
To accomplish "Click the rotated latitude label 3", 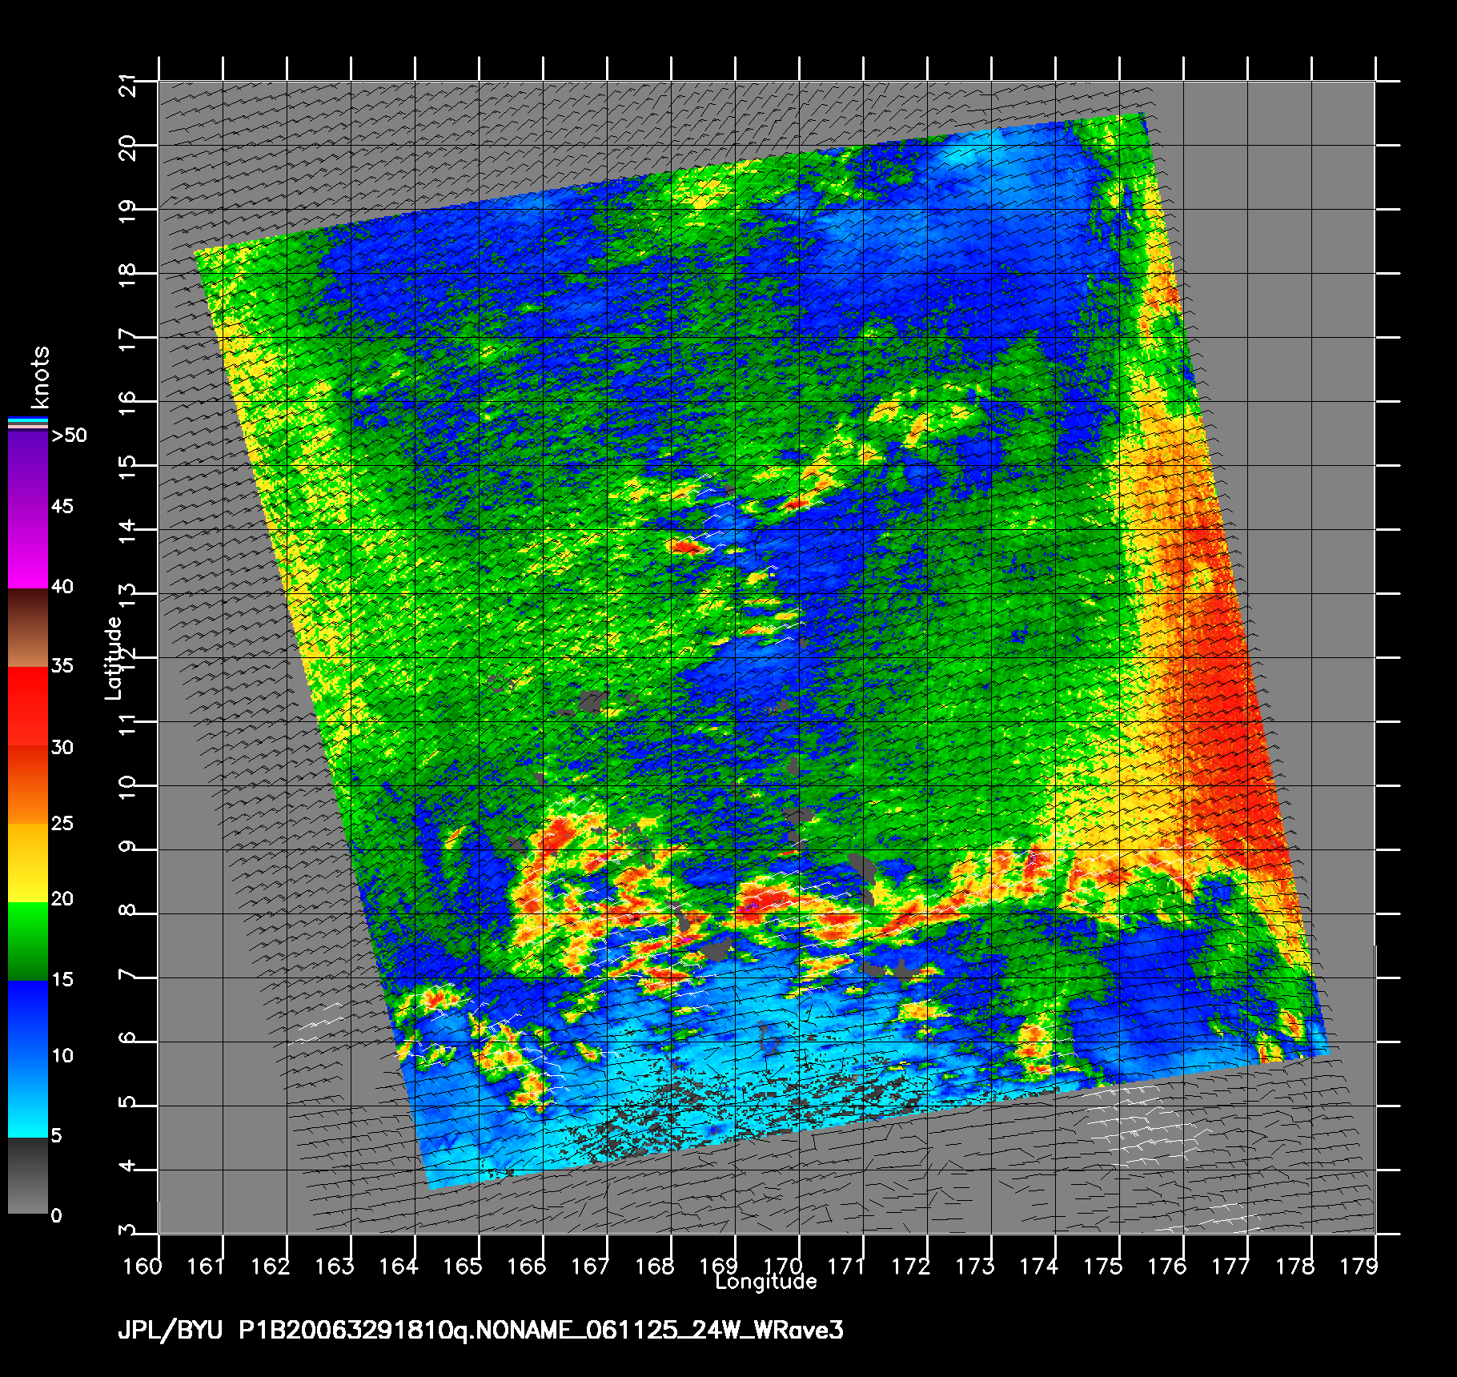I will [128, 1230].
